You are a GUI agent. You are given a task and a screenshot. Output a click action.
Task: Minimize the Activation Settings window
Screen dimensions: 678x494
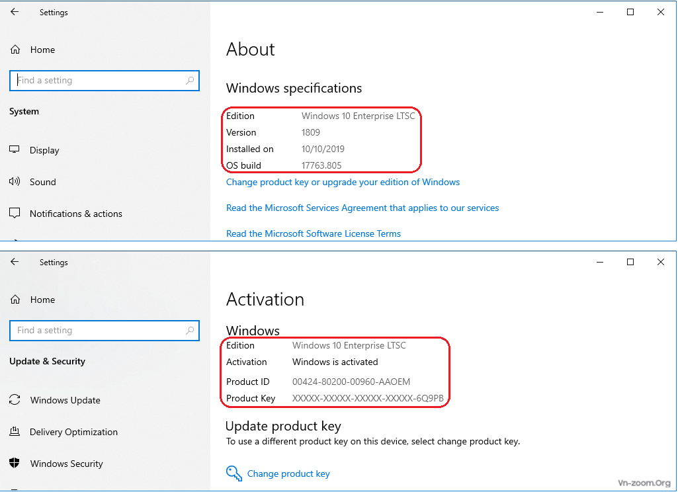[600, 262]
